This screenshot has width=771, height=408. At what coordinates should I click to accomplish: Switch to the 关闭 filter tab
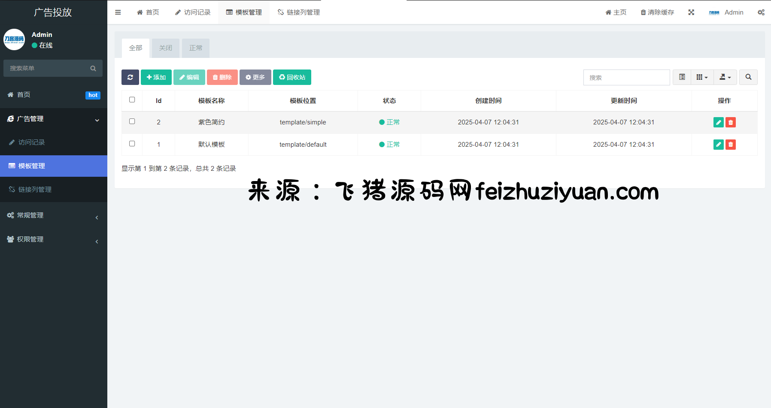[x=165, y=48]
